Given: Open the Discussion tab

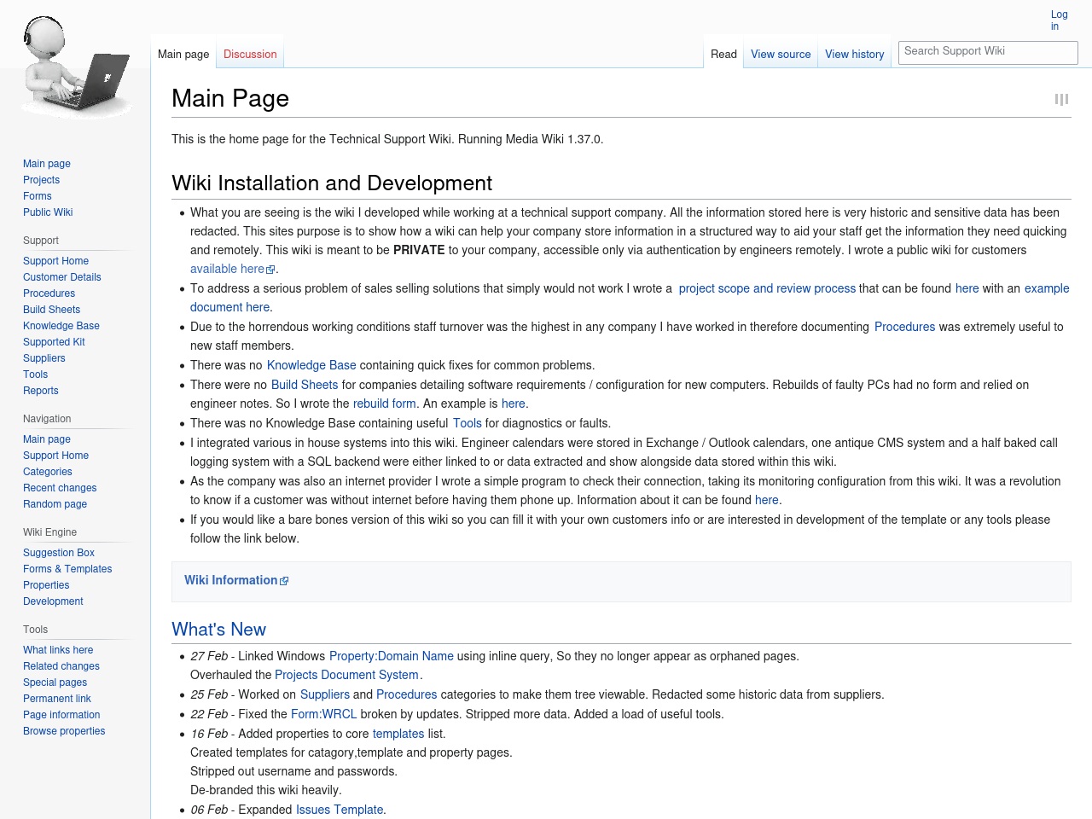Looking at the screenshot, I should (250, 54).
